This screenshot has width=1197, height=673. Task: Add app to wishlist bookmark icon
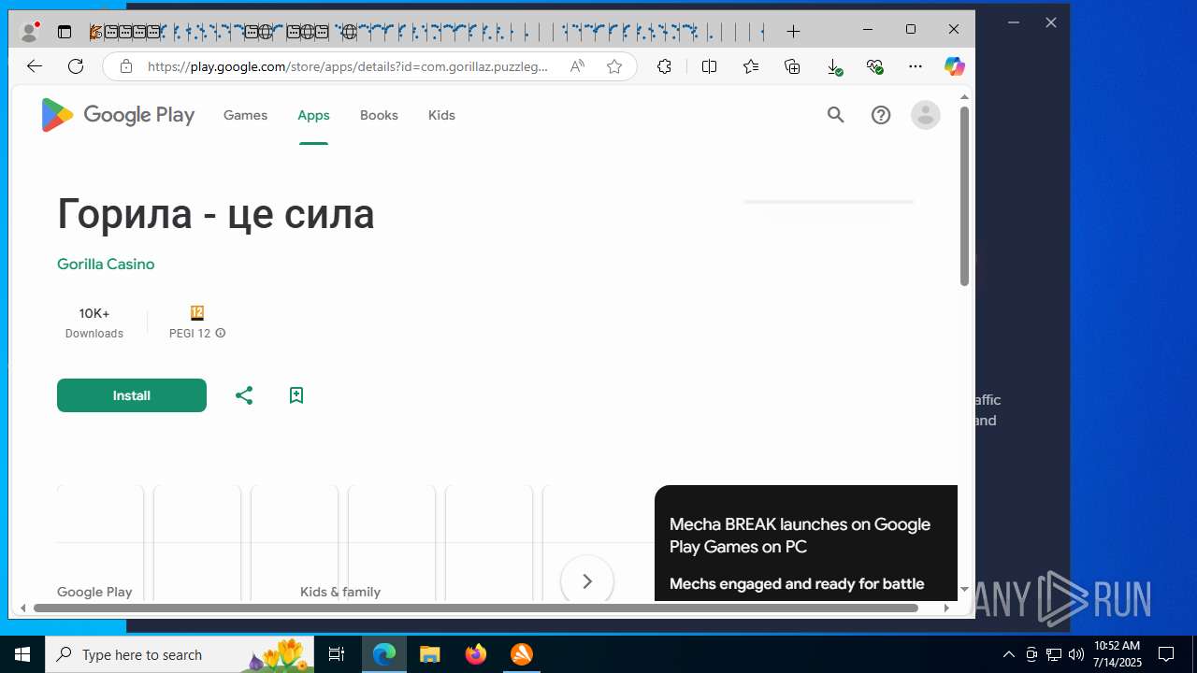(x=296, y=395)
